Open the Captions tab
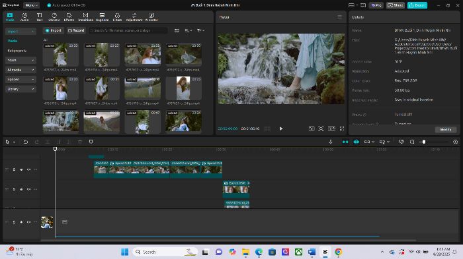 pos(102,17)
